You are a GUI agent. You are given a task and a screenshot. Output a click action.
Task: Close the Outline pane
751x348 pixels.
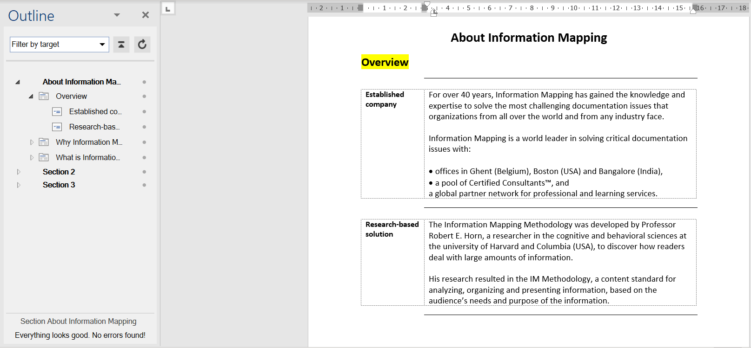click(146, 15)
